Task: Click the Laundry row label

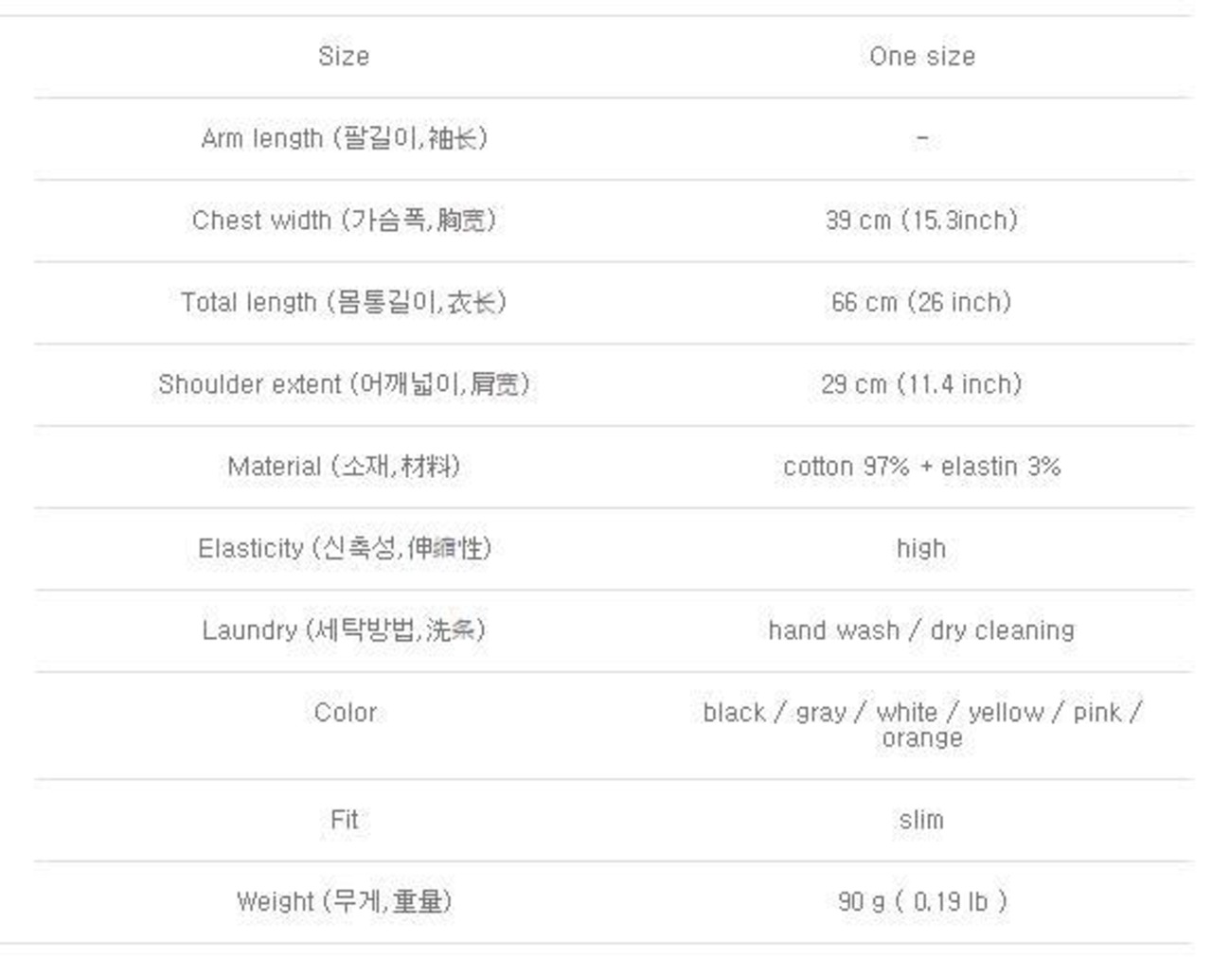Action: click(344, 630)
